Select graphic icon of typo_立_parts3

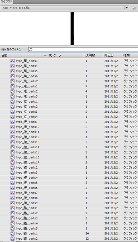[x=12, y=112]
